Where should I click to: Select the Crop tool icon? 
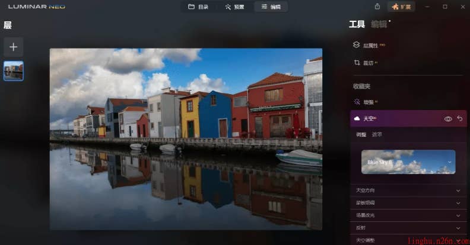356,62
